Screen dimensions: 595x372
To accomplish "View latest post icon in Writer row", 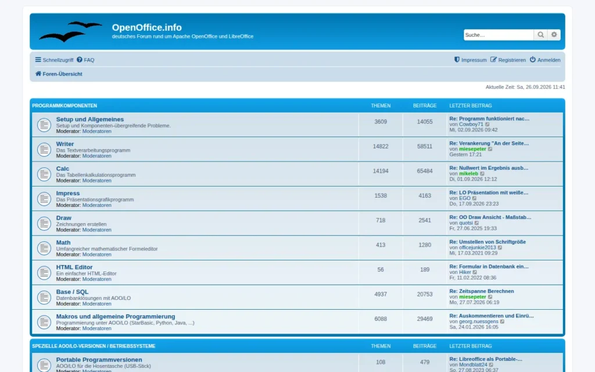I will [x=490, y=149].
